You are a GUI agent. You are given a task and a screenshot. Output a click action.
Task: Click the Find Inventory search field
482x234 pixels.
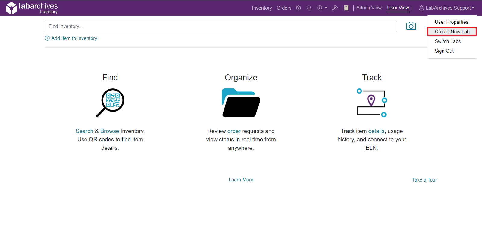tap(221, 26)
